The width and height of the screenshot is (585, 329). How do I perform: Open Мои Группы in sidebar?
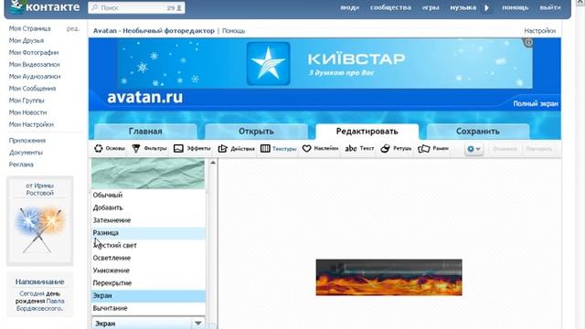click(x=27, y=101)
